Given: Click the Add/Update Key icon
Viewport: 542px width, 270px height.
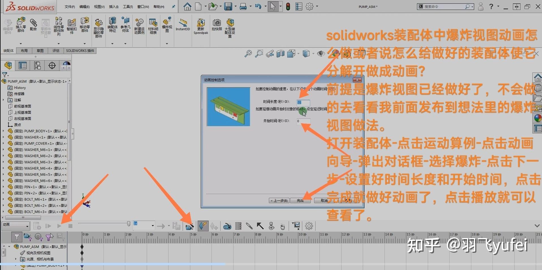Looking at the screenshot, I should 214,226.
